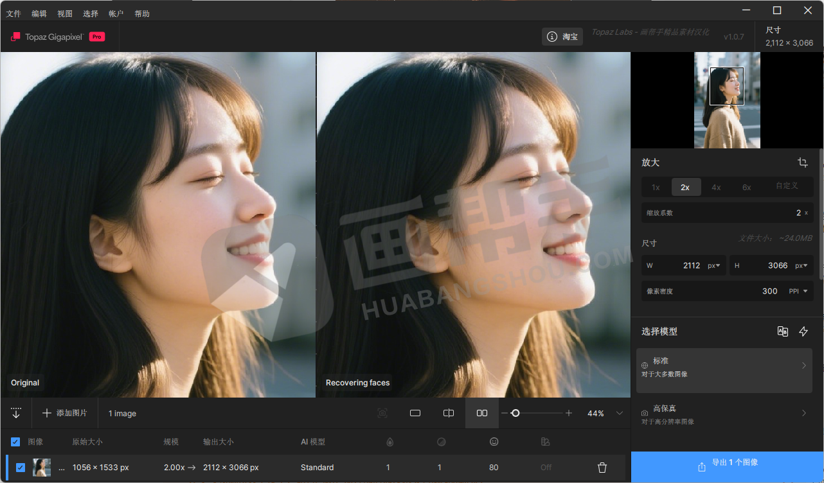The image size is (824, 483).
Task: Click the zoom slider handle
Action: coord(515,413)
